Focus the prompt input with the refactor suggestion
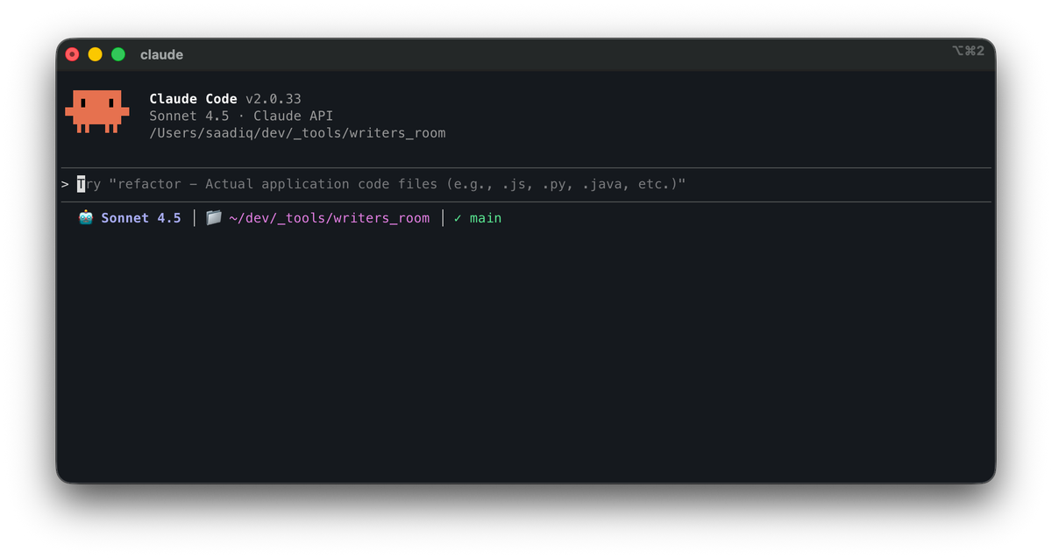1052x558 pixels. pyautogui.click(x=394, y=184)
